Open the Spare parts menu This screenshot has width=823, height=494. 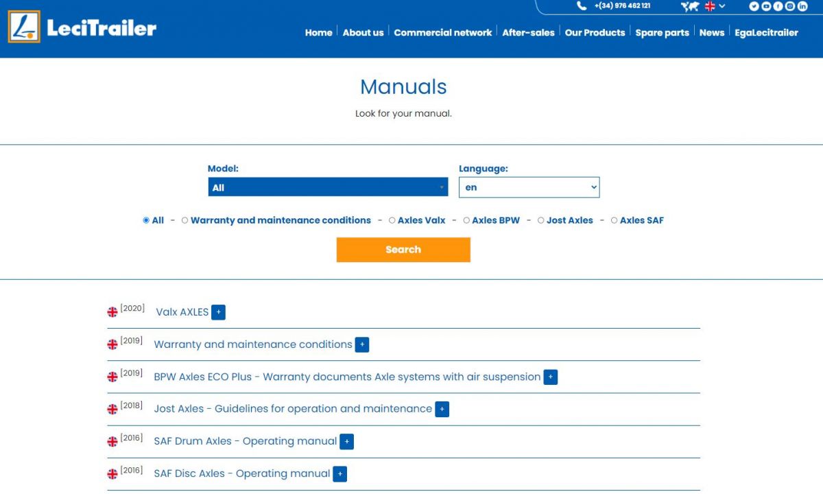pos(662,32)
